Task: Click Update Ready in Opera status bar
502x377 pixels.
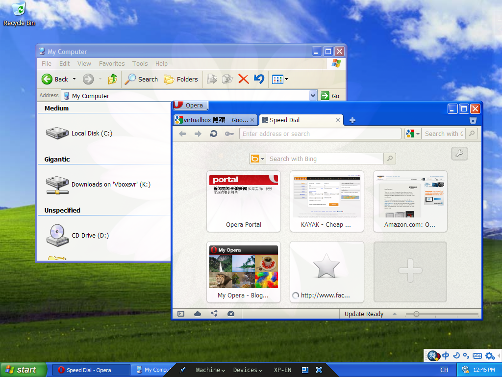Action: 364,314
